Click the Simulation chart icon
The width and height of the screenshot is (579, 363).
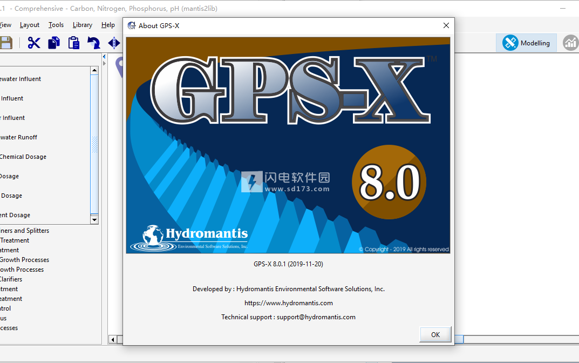click(x=570, y=43)
